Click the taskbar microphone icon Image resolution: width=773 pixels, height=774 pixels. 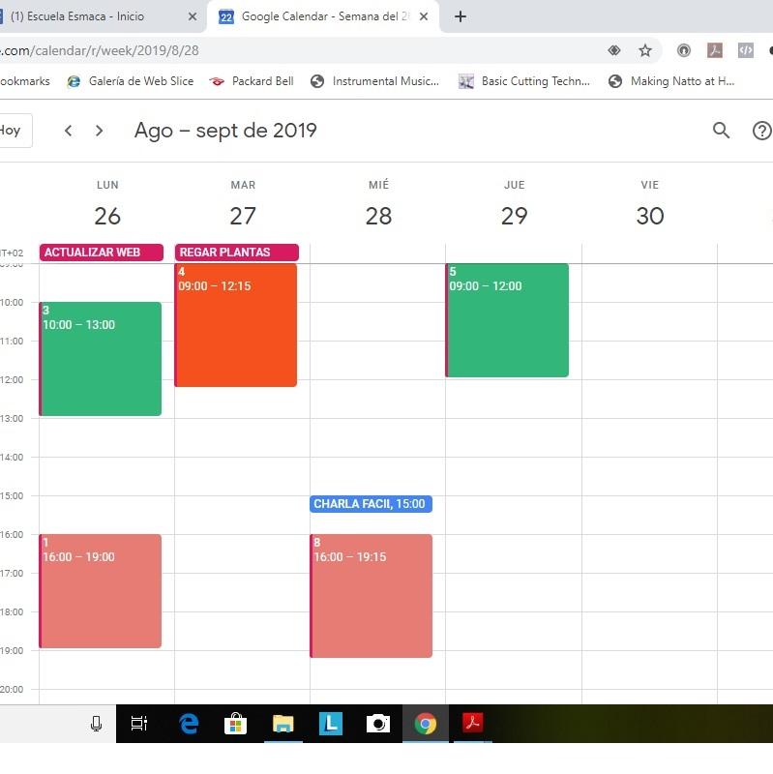pos(96,724)
